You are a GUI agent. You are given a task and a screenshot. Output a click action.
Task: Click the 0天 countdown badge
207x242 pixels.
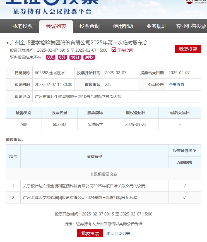(x=50, y=57)
